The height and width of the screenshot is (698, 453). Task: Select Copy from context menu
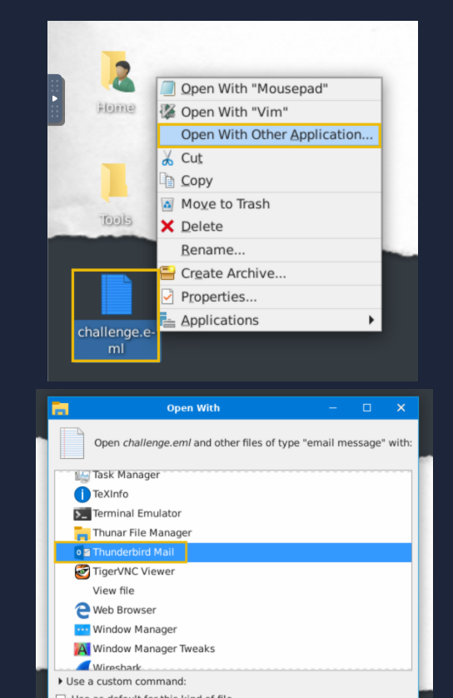269,181
